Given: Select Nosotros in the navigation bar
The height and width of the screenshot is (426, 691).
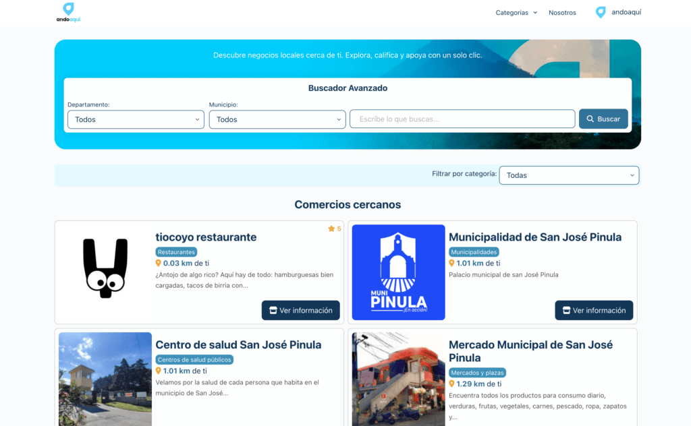Looking at the screenshot, I should pyautogui.click(x=562, y=12).
